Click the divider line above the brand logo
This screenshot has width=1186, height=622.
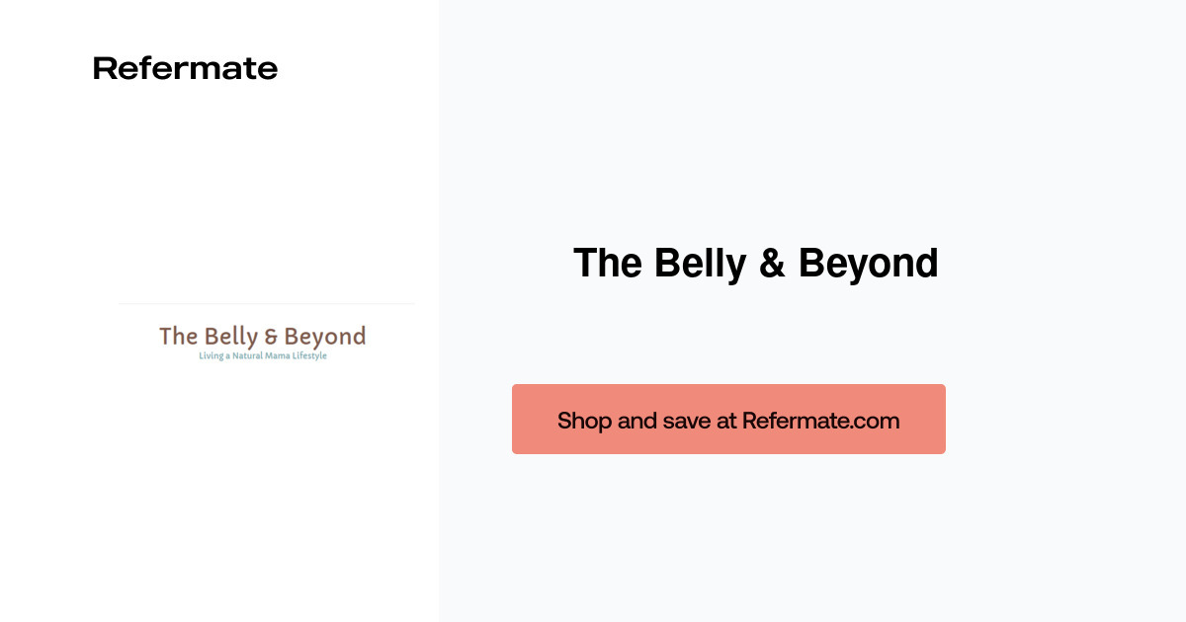(267, 303)
